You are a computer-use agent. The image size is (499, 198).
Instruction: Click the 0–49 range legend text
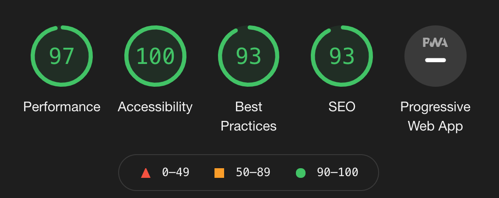click(176, 173)
